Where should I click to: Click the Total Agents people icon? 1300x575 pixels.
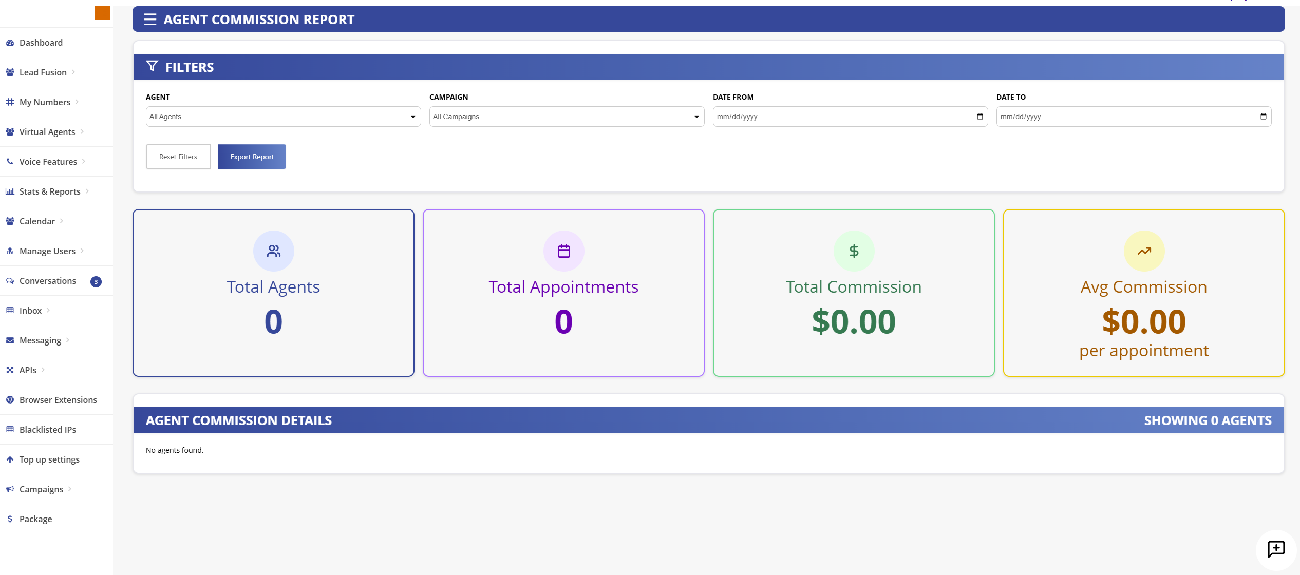pyautogui.click(x=273, y=251)
